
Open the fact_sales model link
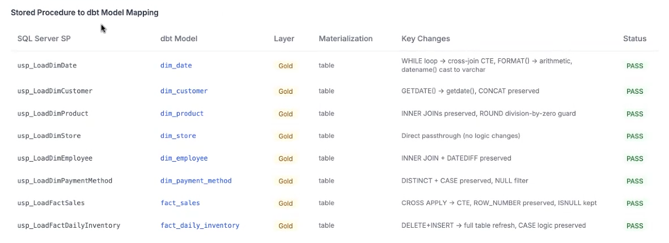180,203
